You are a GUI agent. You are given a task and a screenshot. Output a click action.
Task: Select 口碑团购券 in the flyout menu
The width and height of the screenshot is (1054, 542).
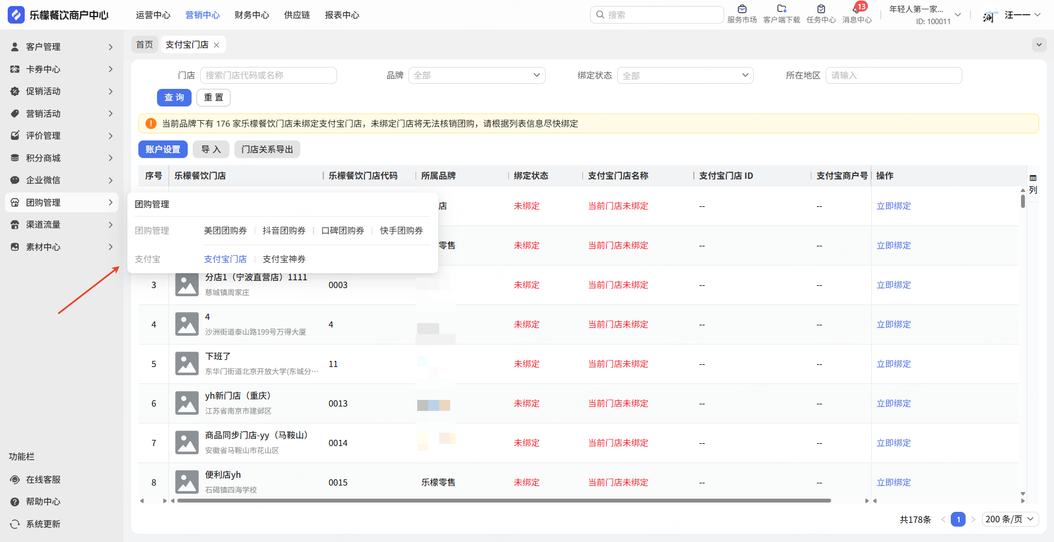coord(343,231)
